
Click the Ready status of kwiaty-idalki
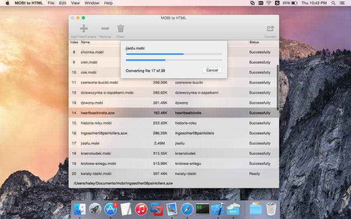pos(254,173)
